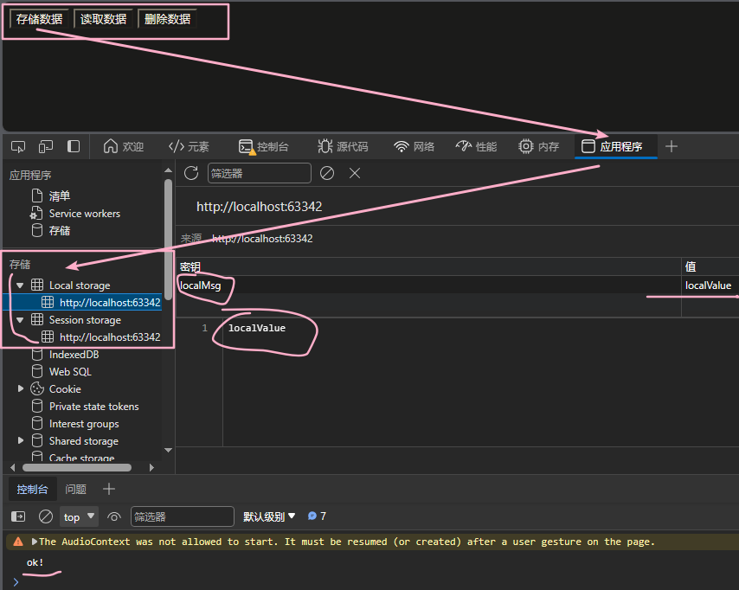Clear the console with the circle-slash icon
Screen dimensions: 739x590
pyautogui.click(x=46, y=516)
